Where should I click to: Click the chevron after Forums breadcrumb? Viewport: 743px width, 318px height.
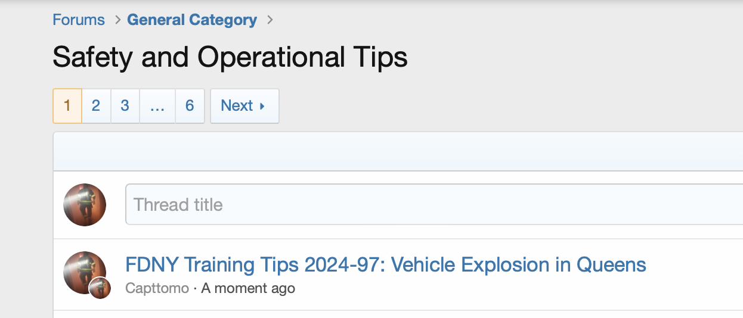click(x=117, y=20)
